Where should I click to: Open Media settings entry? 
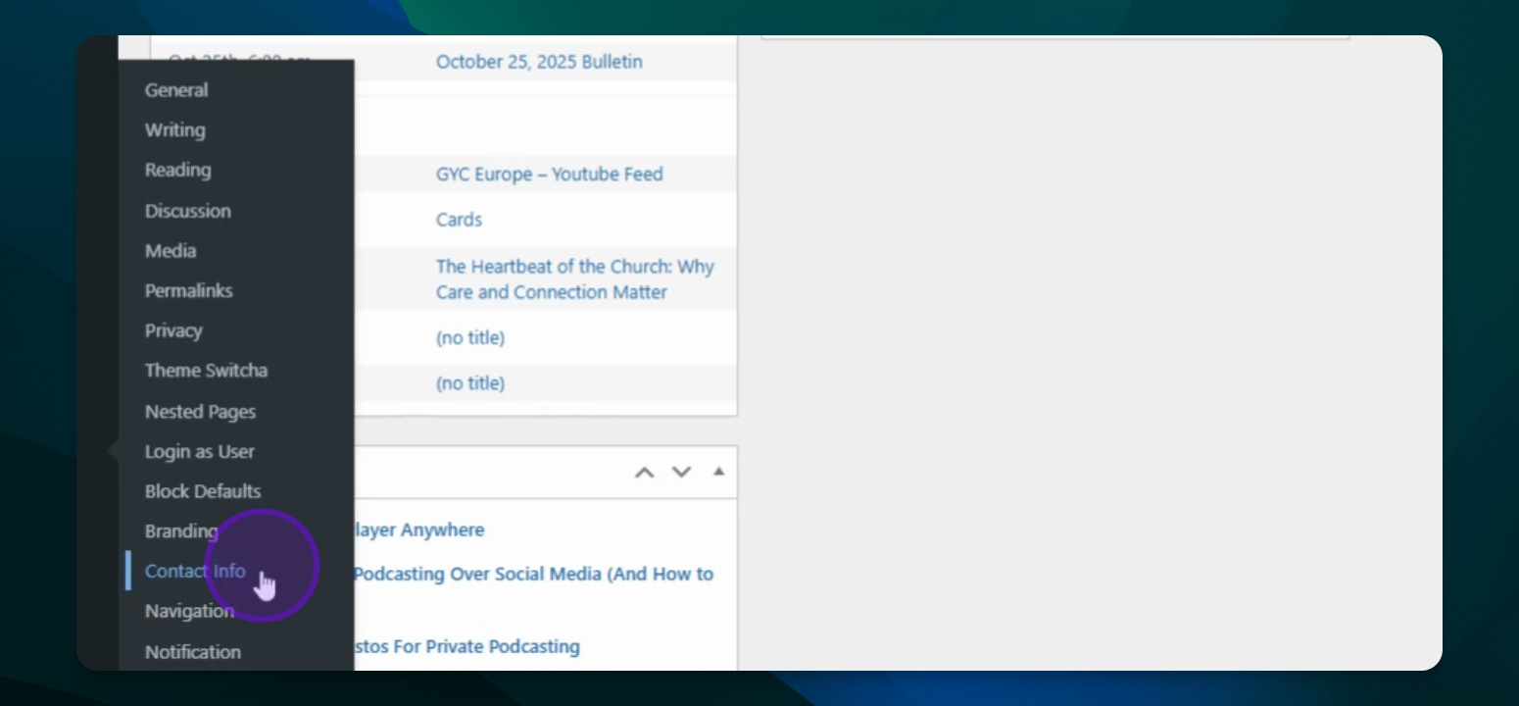pos(171,251)
